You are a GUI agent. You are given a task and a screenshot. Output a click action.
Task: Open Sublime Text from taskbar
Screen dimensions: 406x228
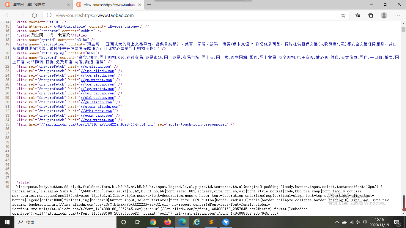(211, 222)
